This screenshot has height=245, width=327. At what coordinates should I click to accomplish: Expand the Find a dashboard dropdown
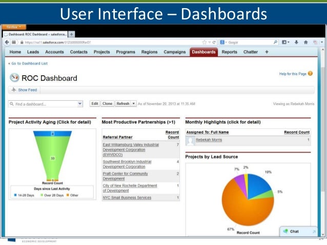click(80, 103)
